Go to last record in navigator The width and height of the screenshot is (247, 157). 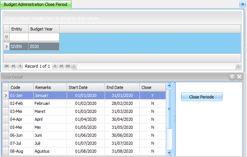68,66
